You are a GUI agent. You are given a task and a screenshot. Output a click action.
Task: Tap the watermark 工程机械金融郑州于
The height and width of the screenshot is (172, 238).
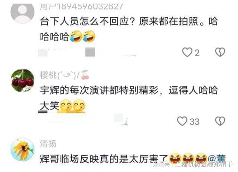(204, 164)
